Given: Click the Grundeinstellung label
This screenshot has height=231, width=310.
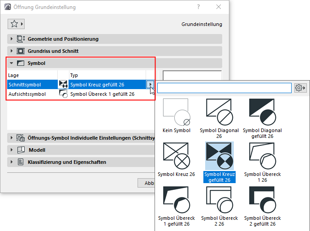Looking at the screenshot, I should (x=202, y=24).
